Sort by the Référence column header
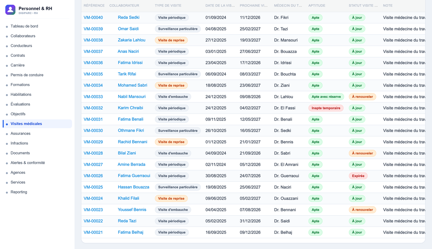 coord(94,6)
